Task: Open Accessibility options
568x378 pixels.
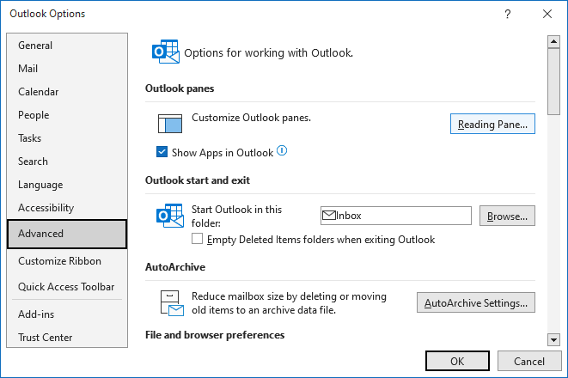Action: point(67,208)
